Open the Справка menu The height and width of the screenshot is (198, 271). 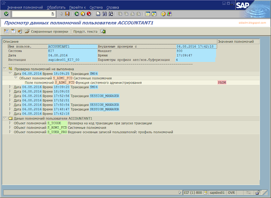pos(113,8)
